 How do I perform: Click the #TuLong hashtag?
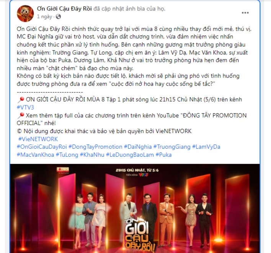coord(67,155)
